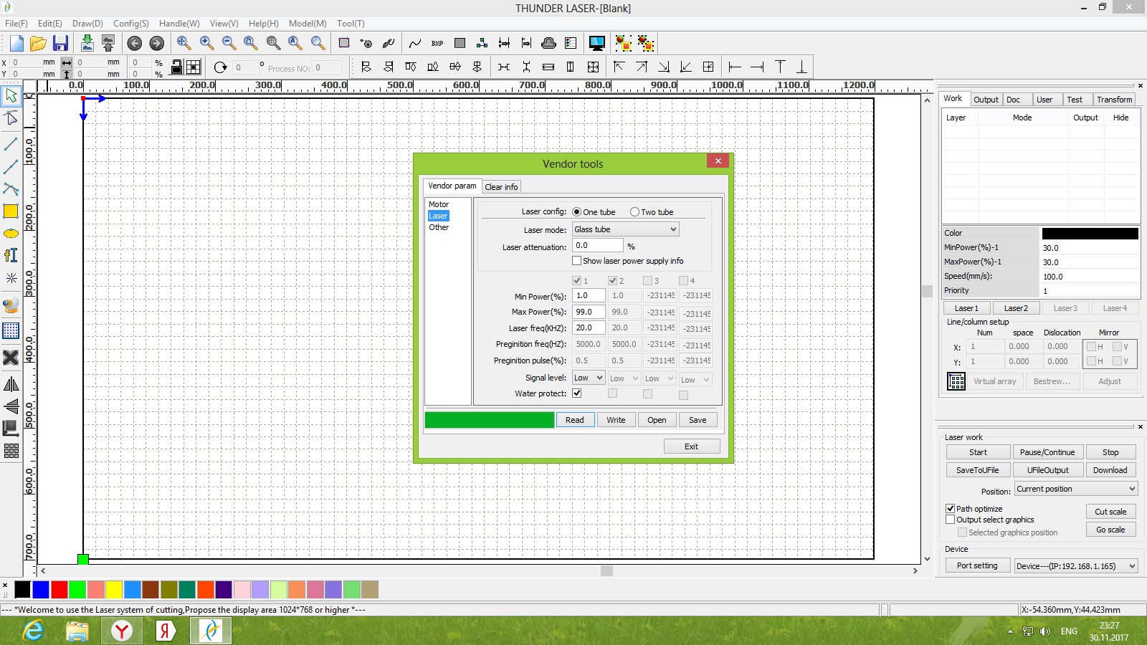Click the vertical mirror tool icon
This screenshot has height=645, width=1147.
11,406
